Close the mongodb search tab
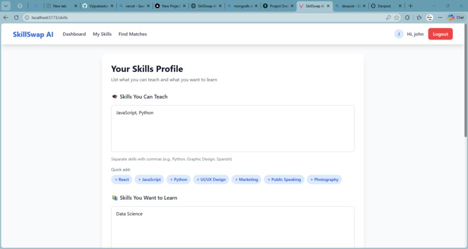 click(x=256, y=6)
